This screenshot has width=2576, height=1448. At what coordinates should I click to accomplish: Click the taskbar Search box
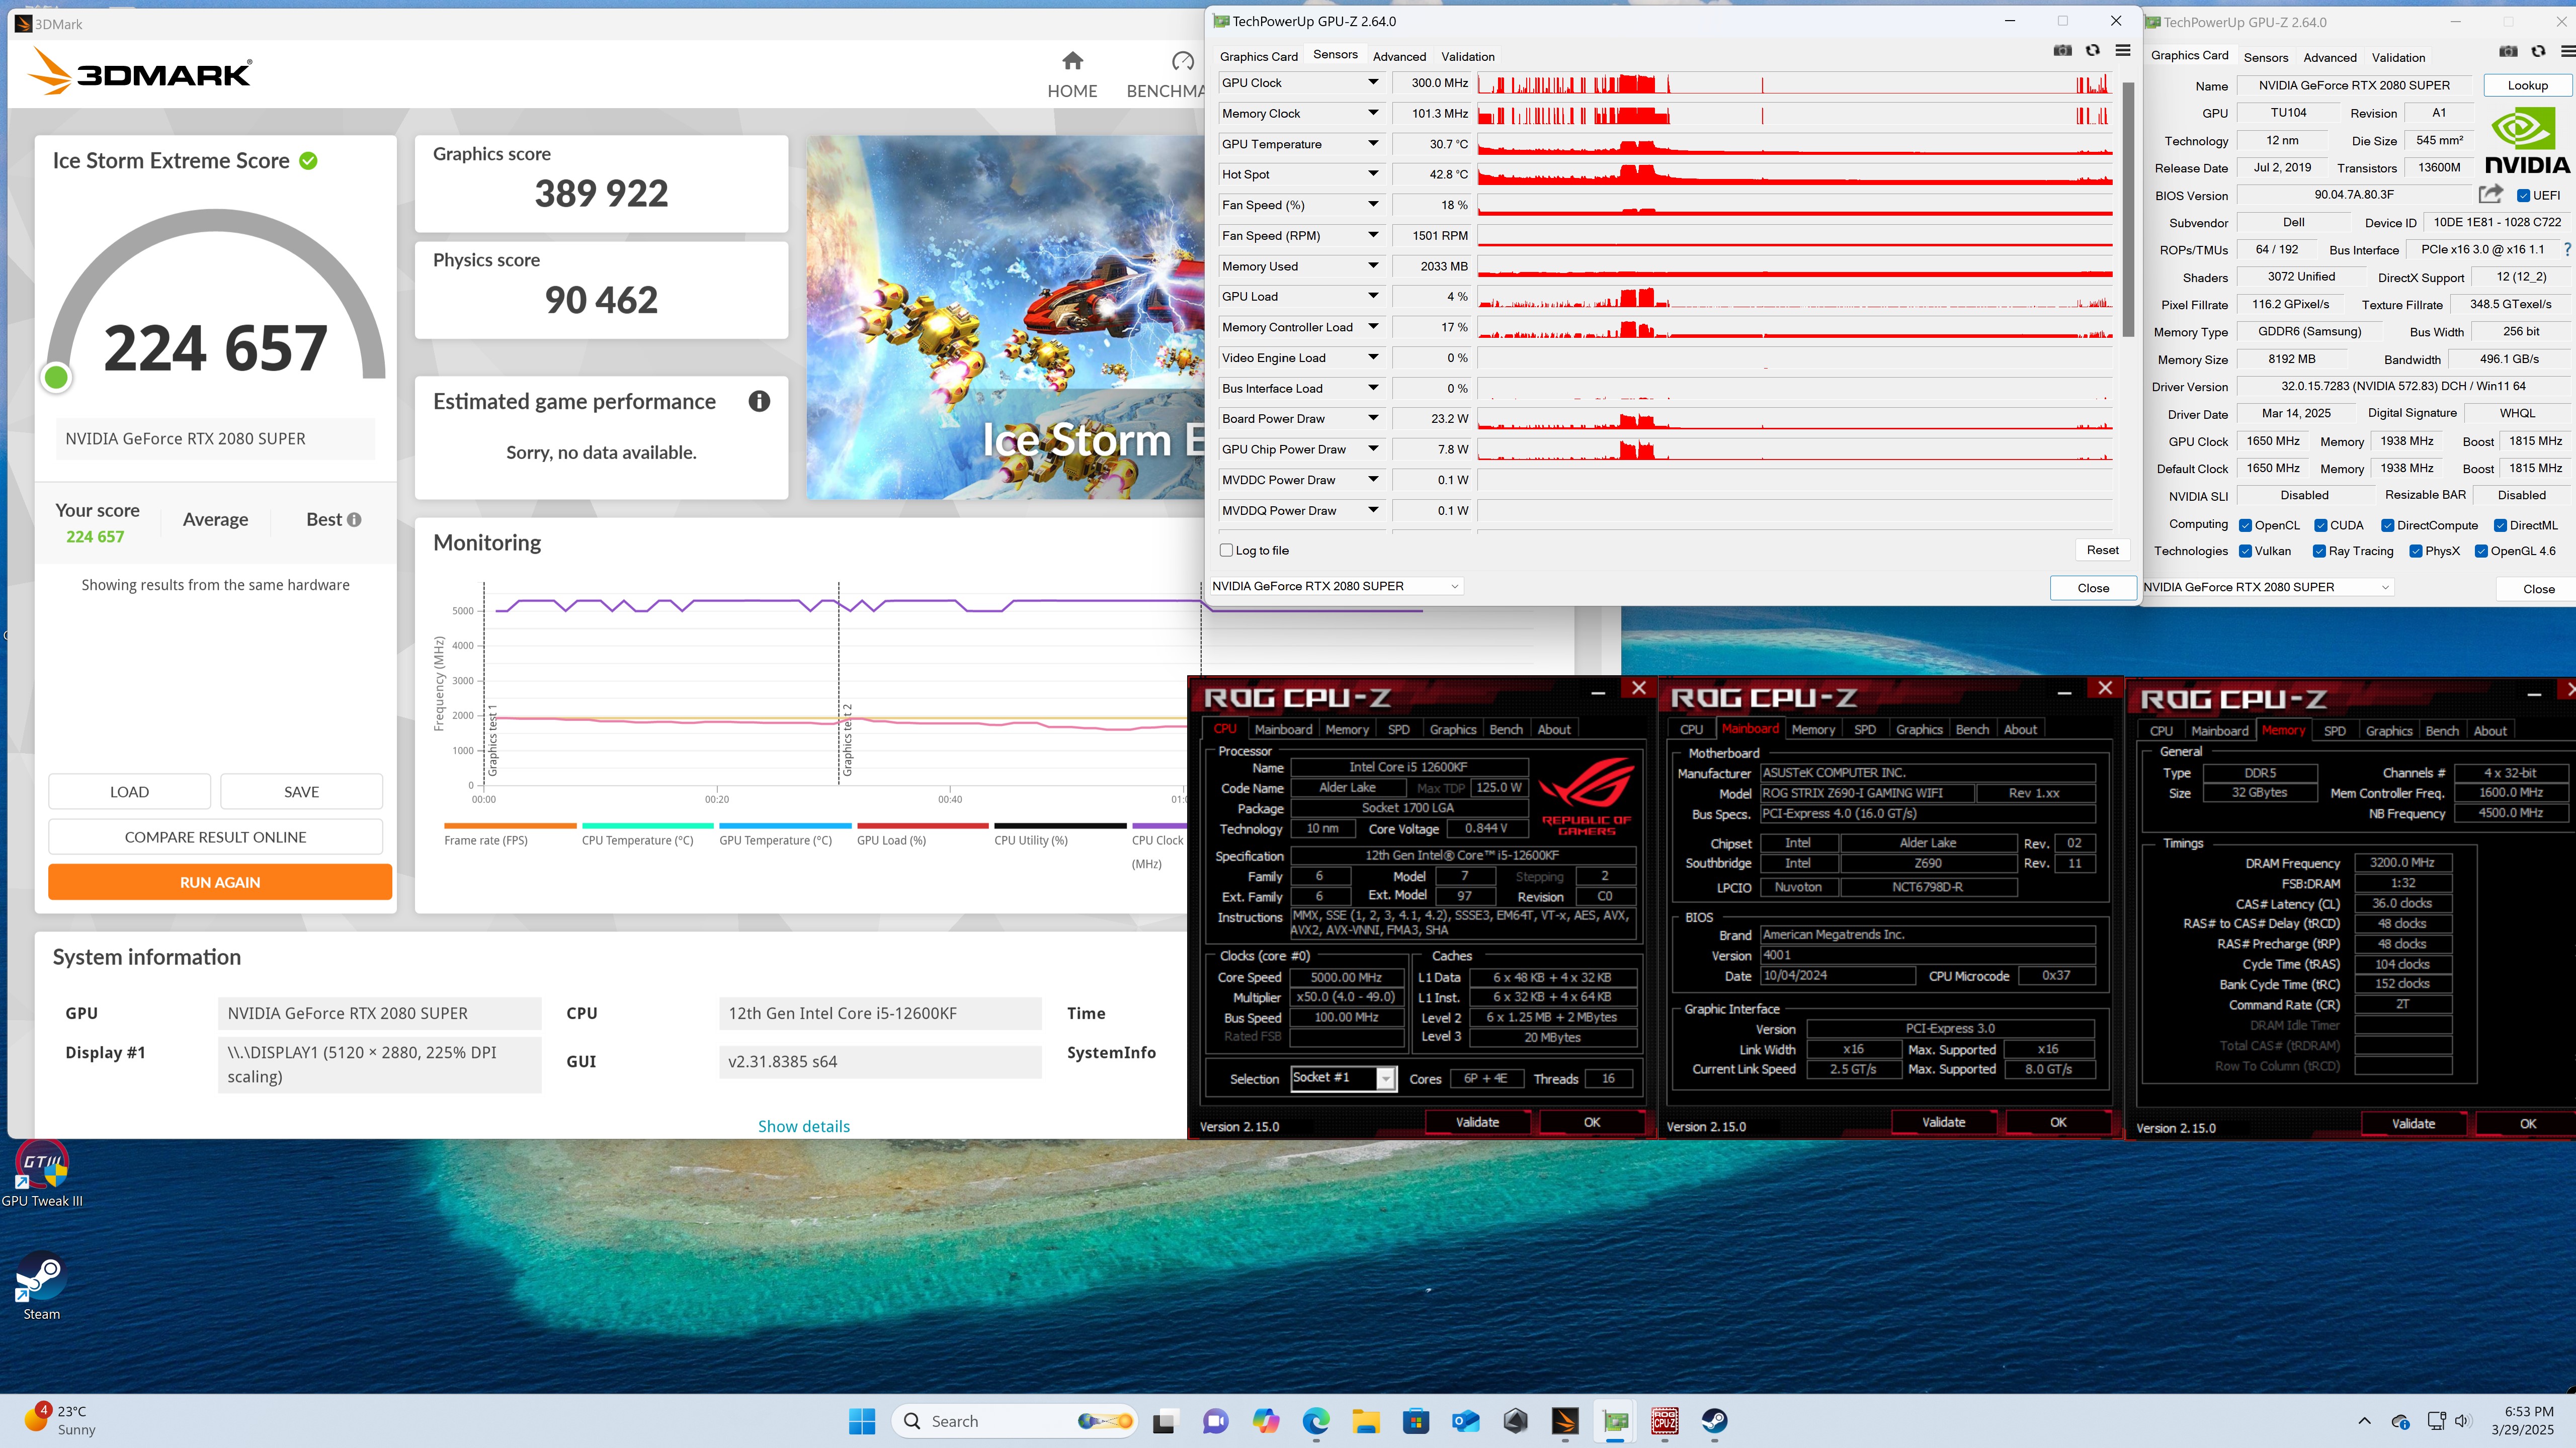1014,1421
